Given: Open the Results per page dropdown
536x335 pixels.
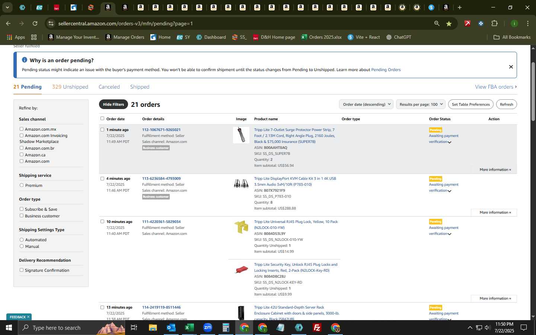Looking at the screenshot, I should pyautogui.click(x=421, y=104).
